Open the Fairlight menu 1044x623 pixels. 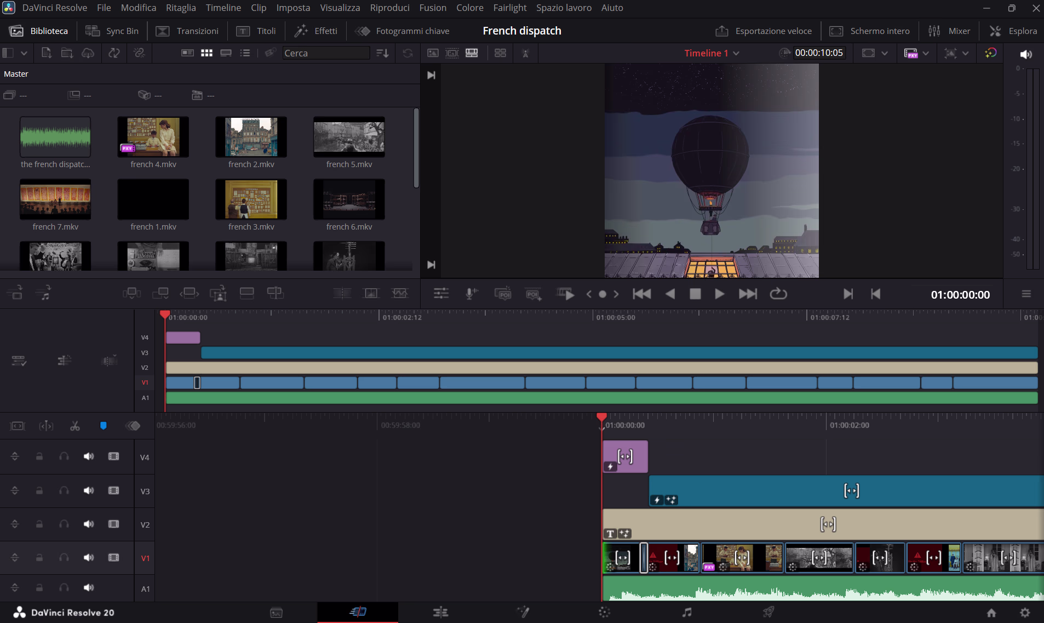[509, 8]
